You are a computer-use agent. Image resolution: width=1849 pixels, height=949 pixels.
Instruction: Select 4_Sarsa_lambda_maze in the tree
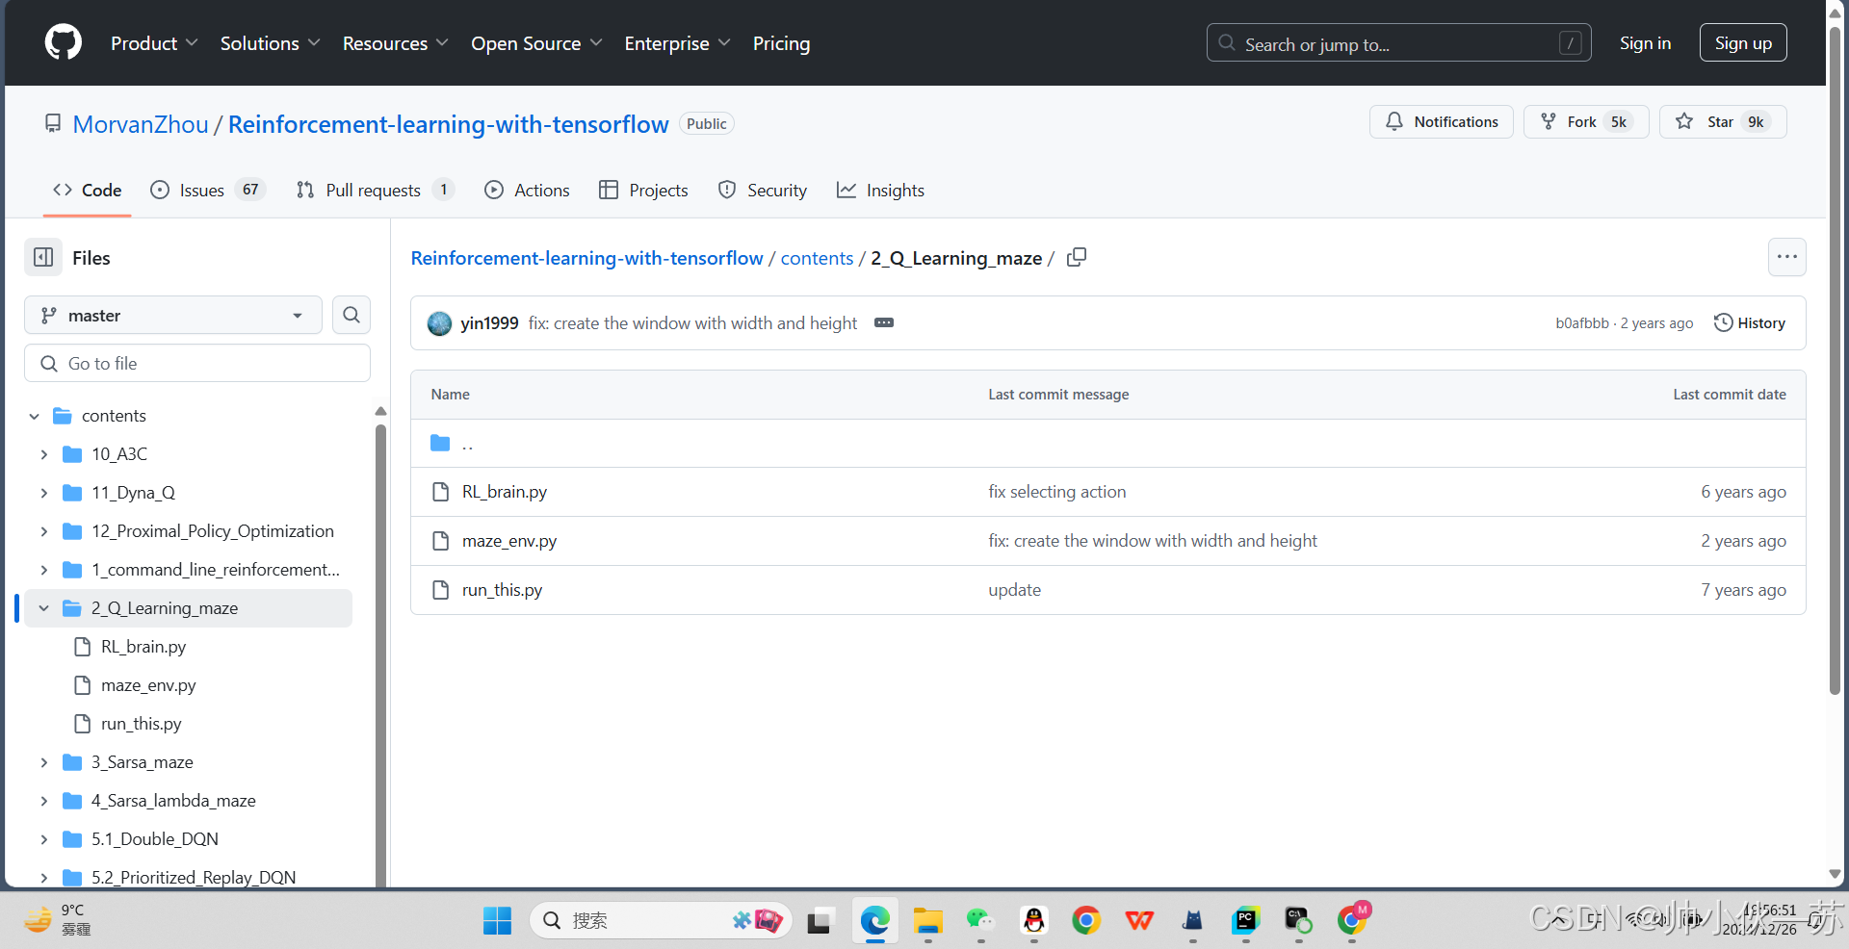pos(173,801)
